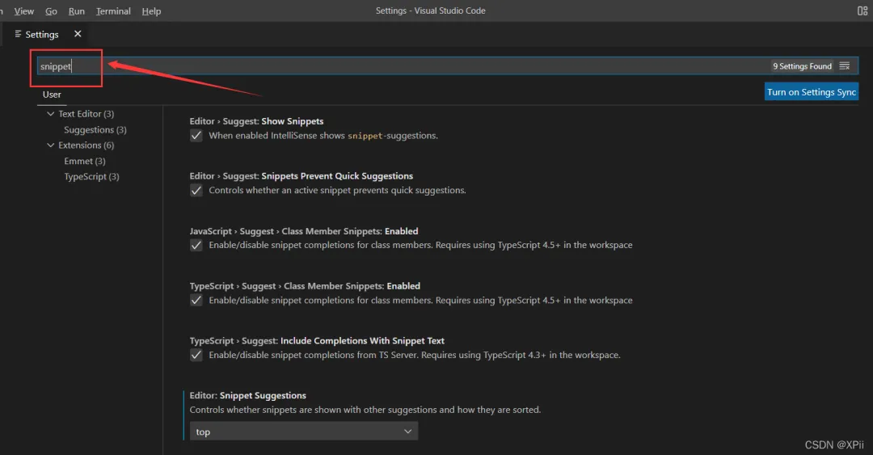Click 'When enabled IntelliSense shows' description
873x455 pixels.
(x=323, y=135)
